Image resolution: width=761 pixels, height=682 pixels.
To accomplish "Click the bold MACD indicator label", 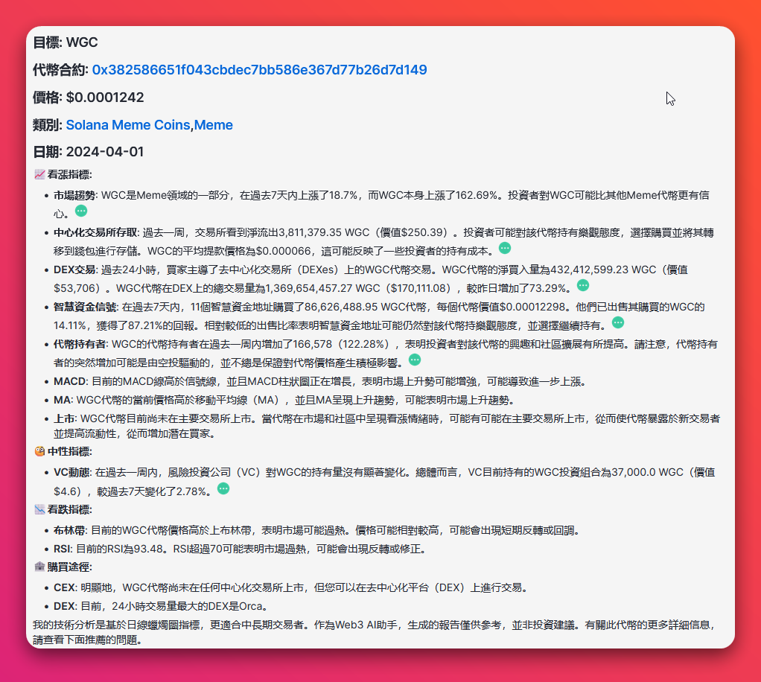I will (70, 381).
